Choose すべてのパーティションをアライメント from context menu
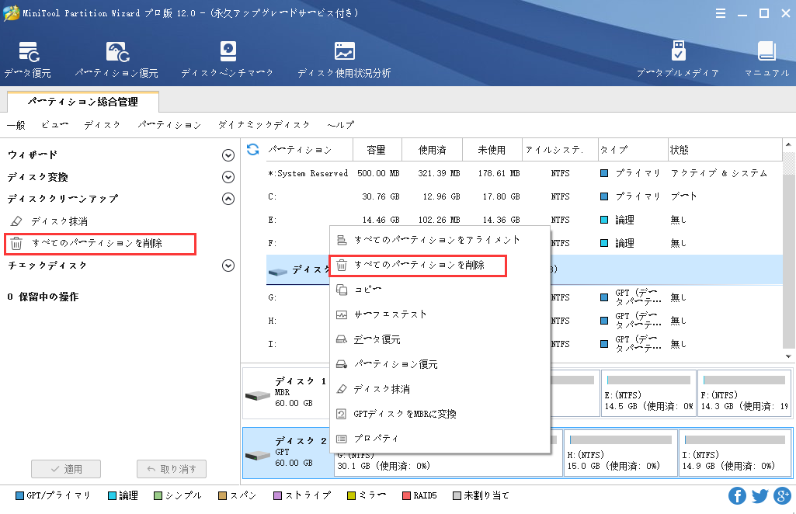796x514 pixels. [x=440, y=240]
